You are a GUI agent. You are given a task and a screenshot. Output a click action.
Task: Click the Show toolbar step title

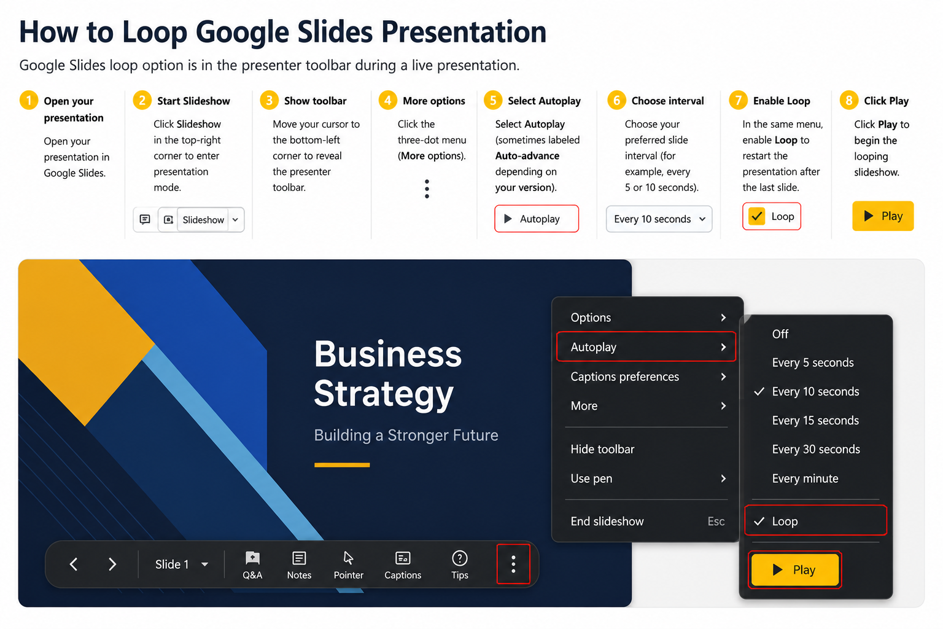(315, 101)
